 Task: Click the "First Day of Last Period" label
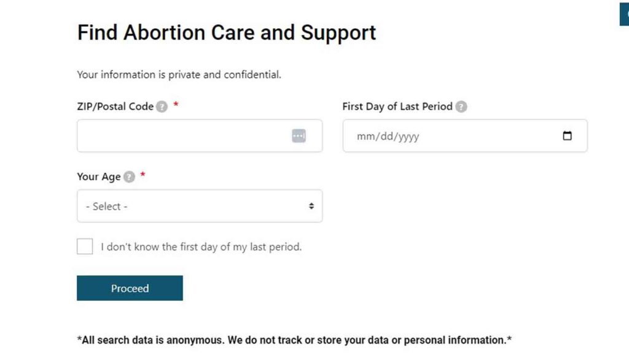397,107
